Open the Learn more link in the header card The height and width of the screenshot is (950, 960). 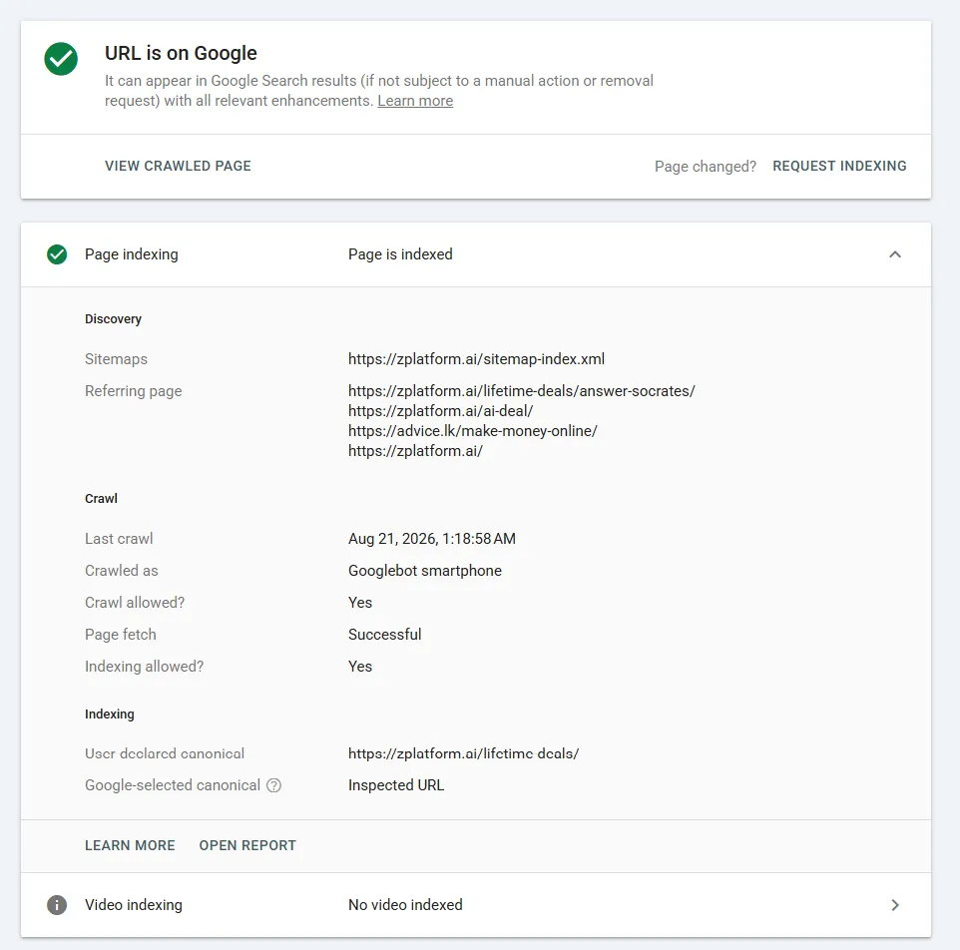tap(415, 101)
